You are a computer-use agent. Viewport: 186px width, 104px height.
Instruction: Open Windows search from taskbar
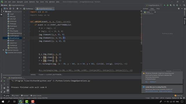(9, 101)
